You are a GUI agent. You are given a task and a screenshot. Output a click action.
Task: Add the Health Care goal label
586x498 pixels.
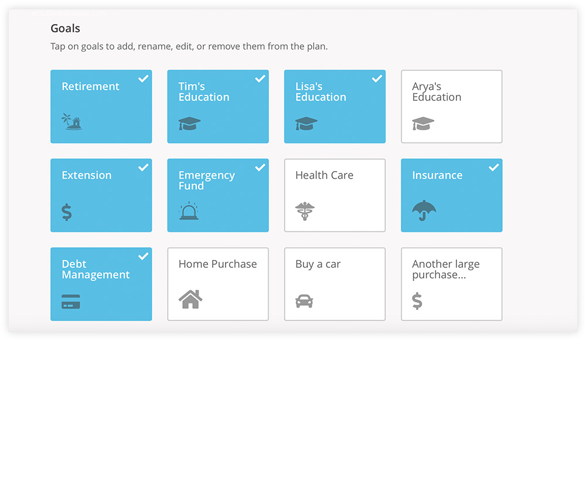(x=325, y=175)
